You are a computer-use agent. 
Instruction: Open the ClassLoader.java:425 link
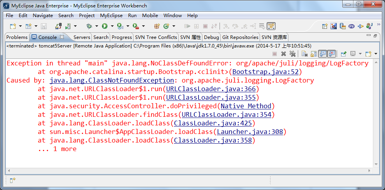point(213,123)
